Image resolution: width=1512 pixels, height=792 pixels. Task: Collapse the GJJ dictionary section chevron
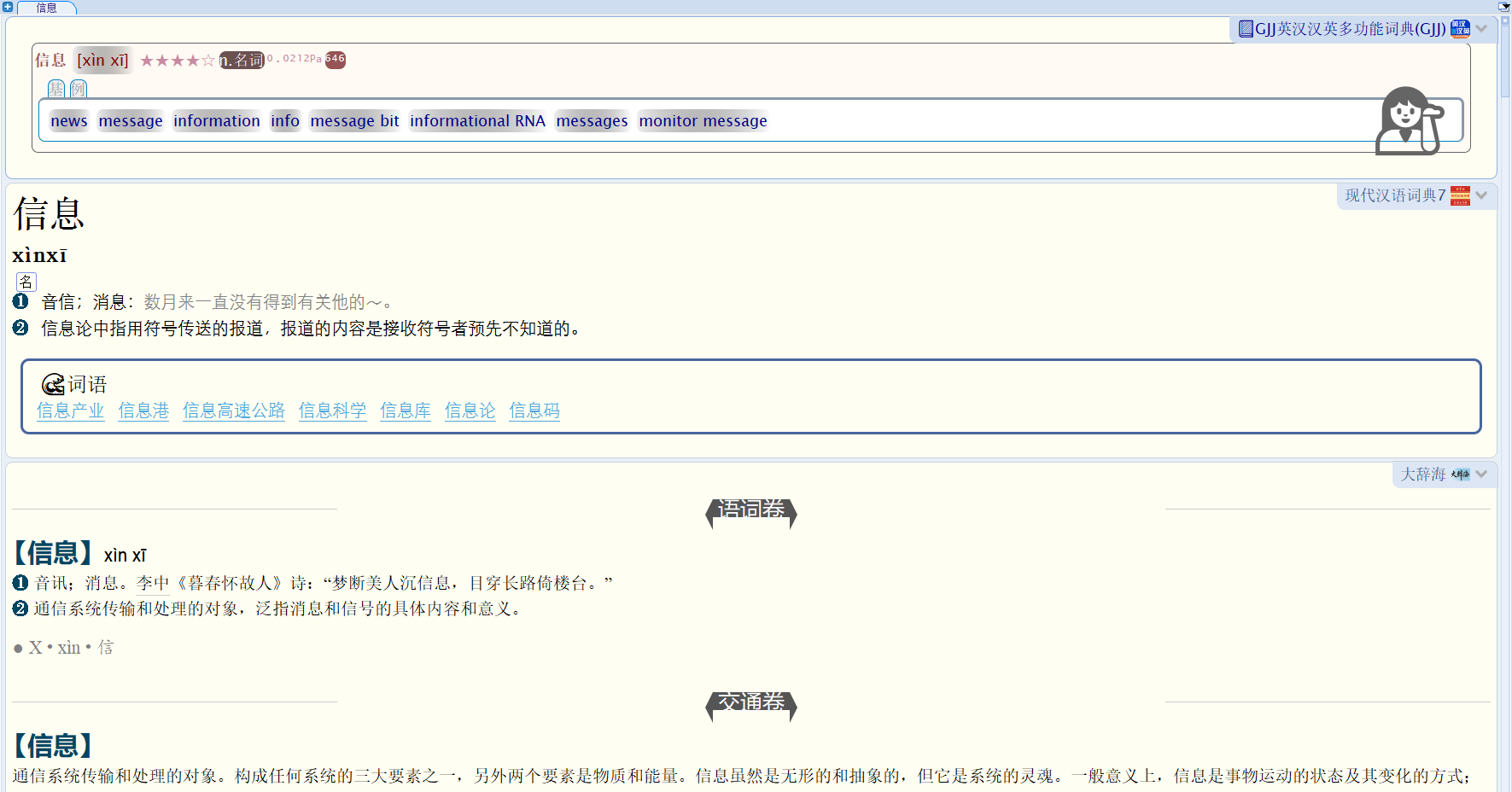[1482, 29]
